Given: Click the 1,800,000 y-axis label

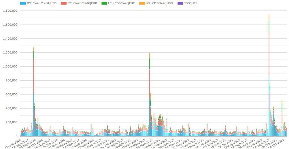Looking at the screenshot, I should pos(10,11).
